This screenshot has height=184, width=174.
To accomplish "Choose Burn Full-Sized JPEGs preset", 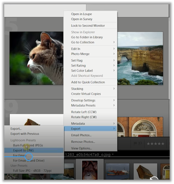I will pos(28,145).
